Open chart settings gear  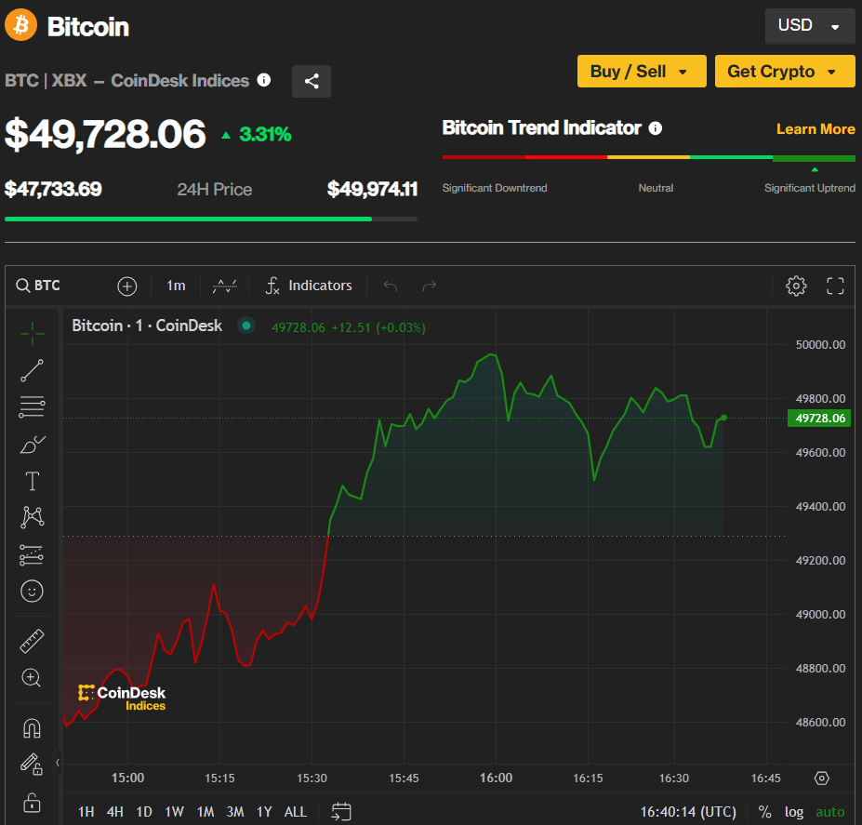coord(796,286)
